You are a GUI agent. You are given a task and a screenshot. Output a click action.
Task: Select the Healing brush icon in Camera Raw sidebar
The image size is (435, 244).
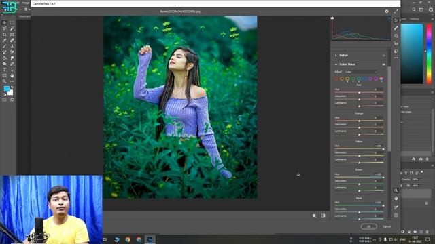(396, 28)
